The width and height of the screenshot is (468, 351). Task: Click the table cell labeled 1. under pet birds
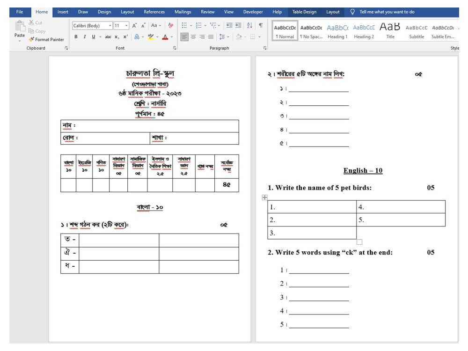(x=312, y=207)
